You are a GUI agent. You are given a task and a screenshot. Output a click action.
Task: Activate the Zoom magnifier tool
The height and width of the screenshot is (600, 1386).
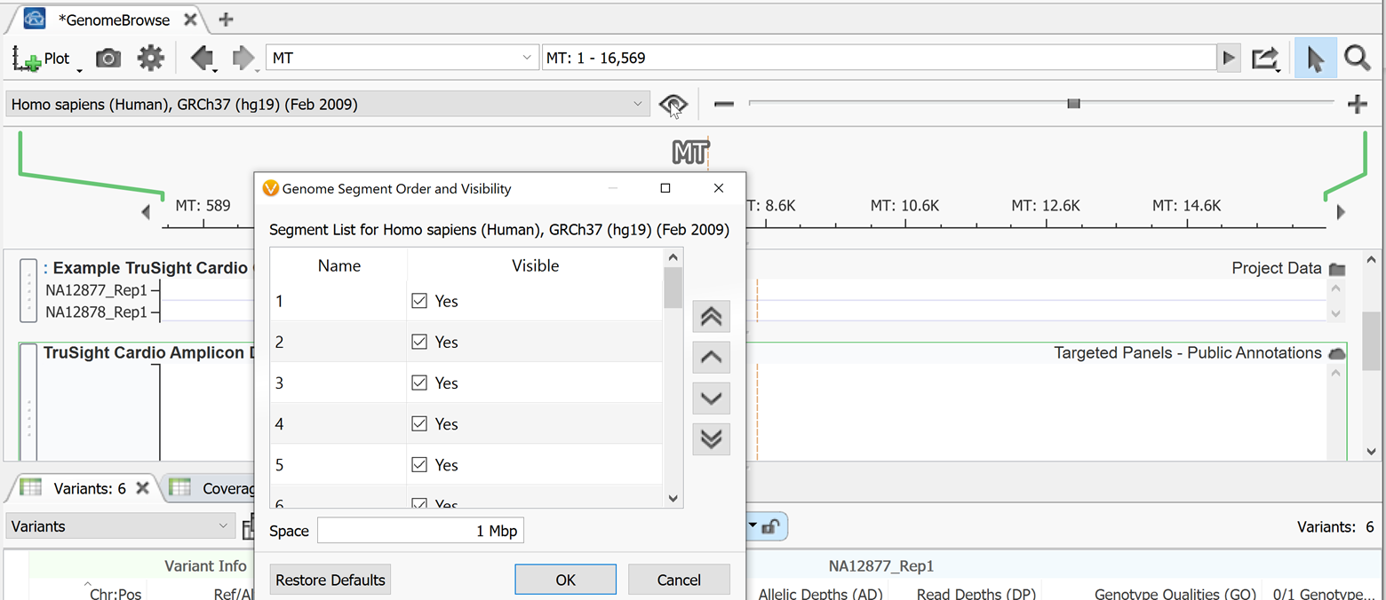[x=1357, y=58]
